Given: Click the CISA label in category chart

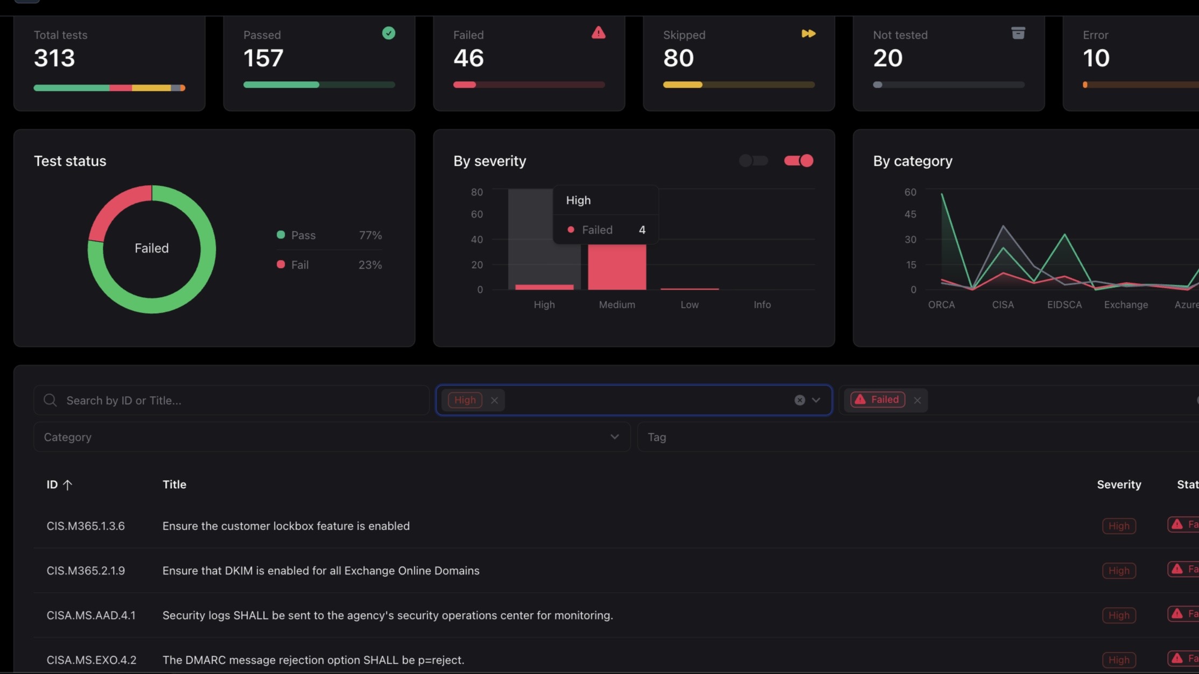Looking at the screenshot, I should (1003, 305).
